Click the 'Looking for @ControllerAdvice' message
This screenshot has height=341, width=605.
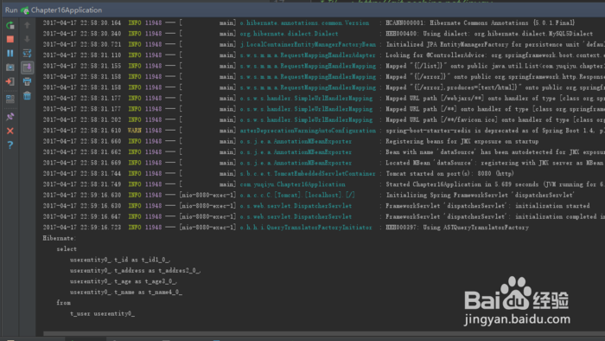pyautogui.click(x=495, y=55)
